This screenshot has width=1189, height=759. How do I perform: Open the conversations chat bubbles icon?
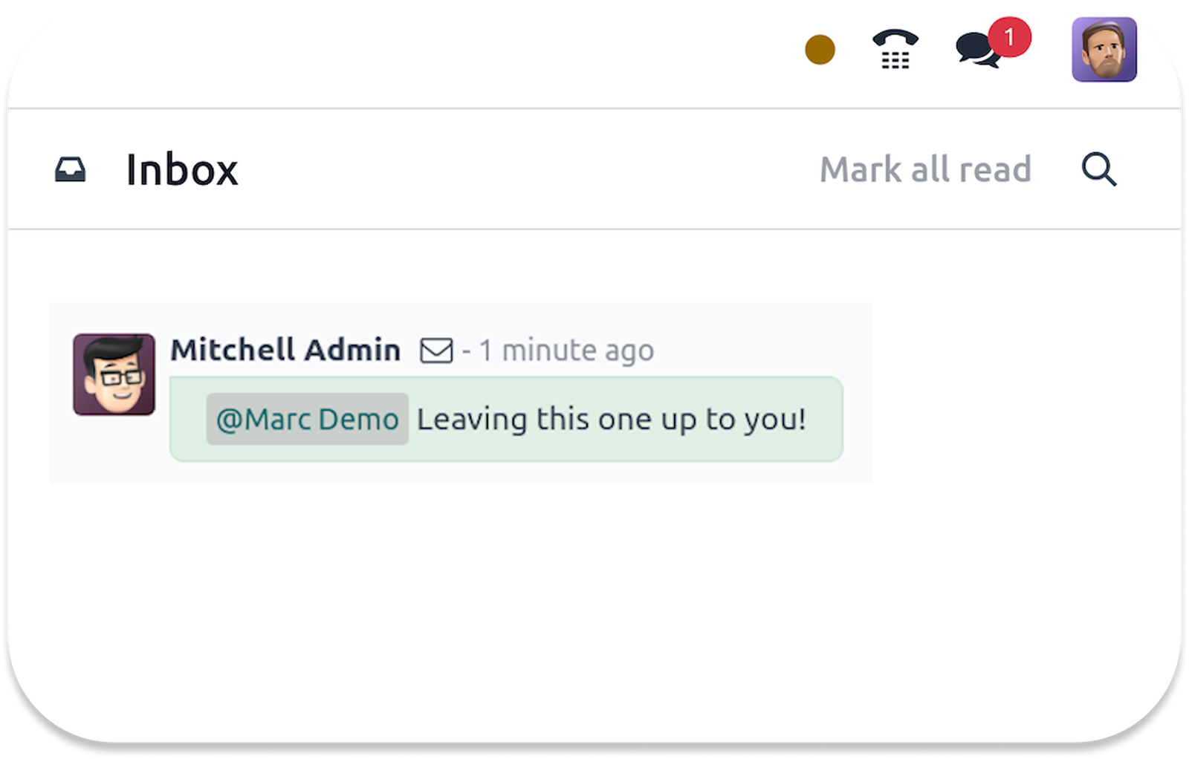click(976, 51)
